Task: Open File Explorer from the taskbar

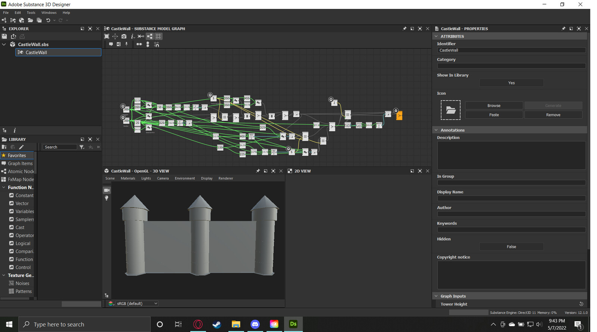Action: pyautogui.click(x=236, y=324)
